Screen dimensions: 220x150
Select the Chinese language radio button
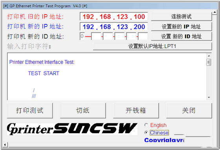point(146,132)
